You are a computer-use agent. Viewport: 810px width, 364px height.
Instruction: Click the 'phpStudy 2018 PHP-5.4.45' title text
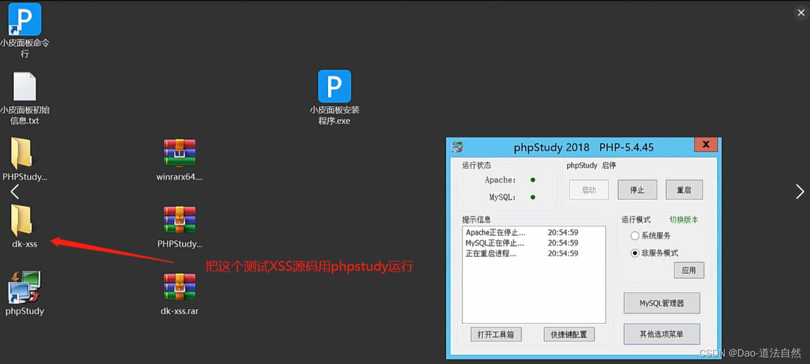(x=583, y=147)
